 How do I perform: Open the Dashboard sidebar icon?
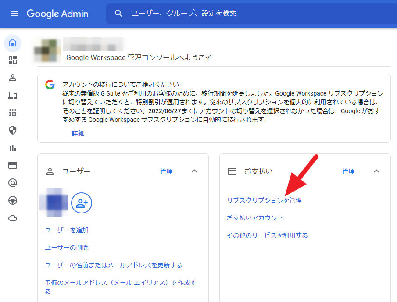tap(13, 60)
